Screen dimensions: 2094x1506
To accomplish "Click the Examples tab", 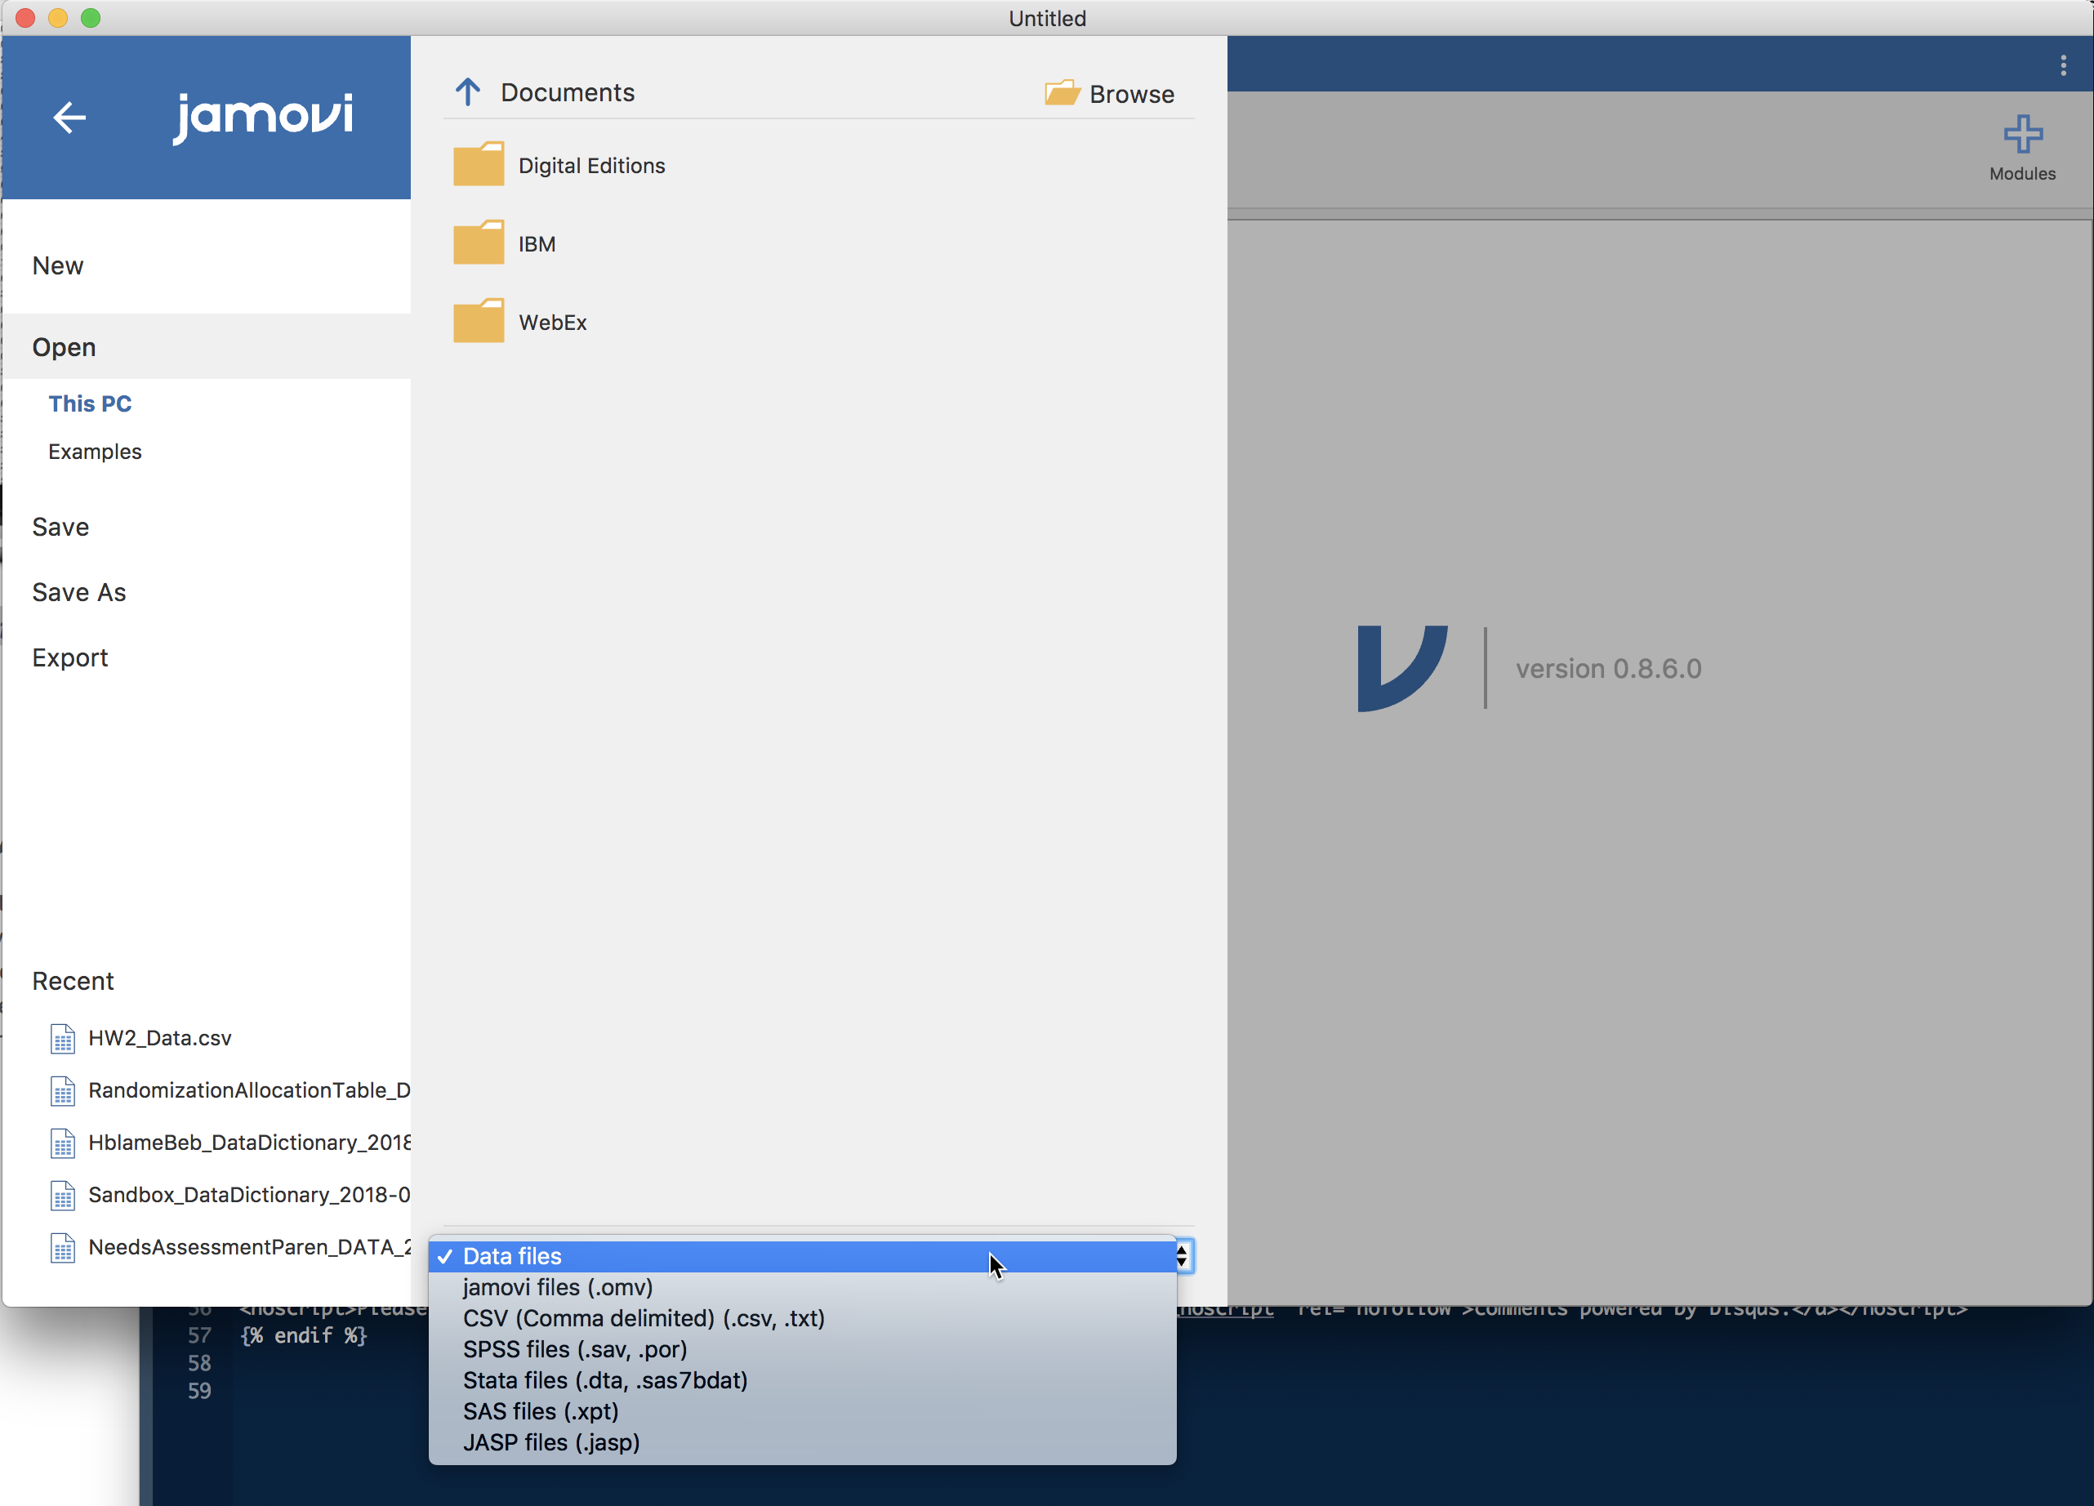I will tap(94, 452).
